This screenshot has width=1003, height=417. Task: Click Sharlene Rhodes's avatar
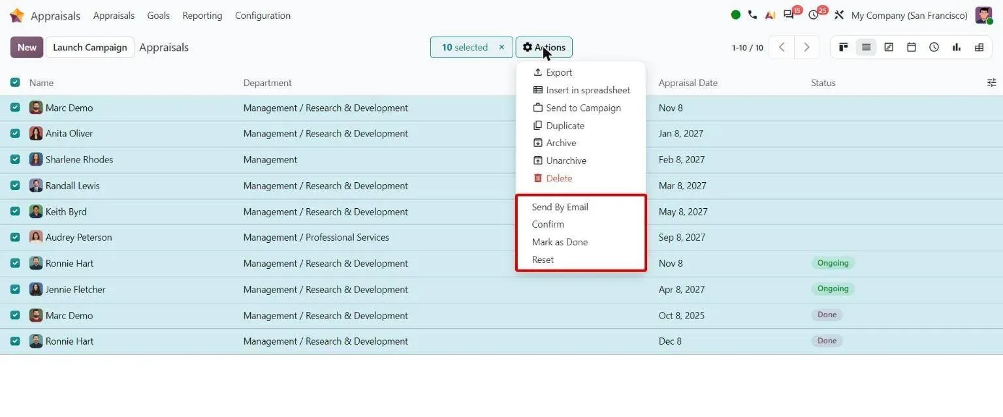point(36,159)
